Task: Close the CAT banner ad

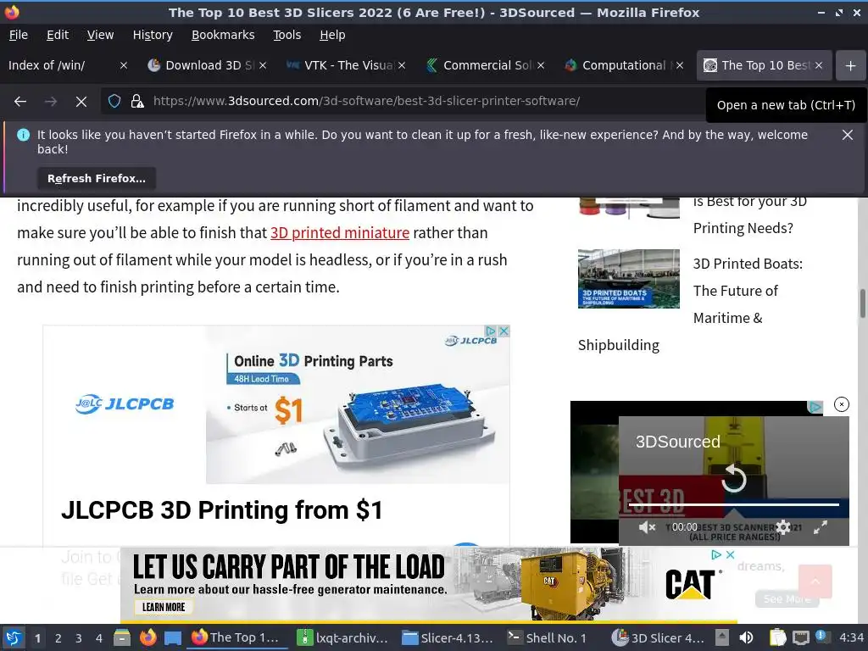Action: (730, 554)
